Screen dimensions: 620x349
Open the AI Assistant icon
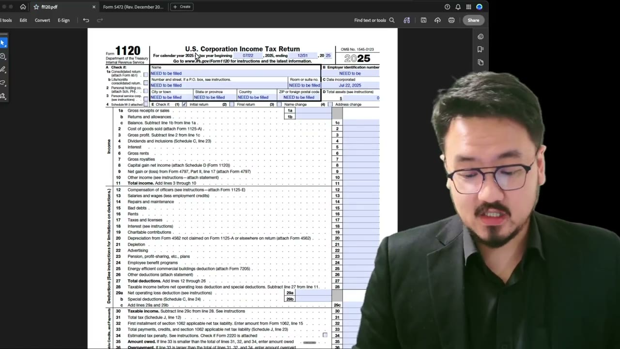(406, 20)
